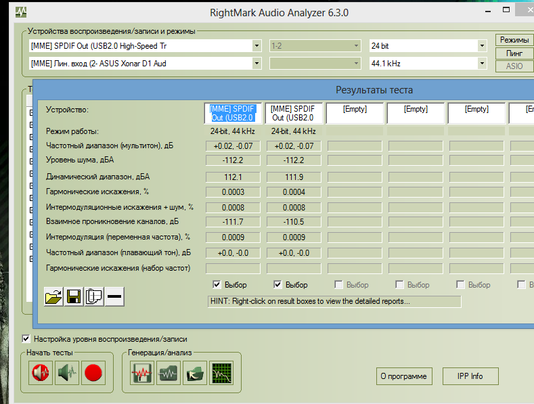
Task: Click the IPP Info button
Action: tap(470, 376)
